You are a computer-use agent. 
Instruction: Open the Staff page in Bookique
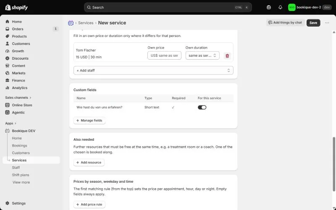pyautogui.click(x=16, y=168)
